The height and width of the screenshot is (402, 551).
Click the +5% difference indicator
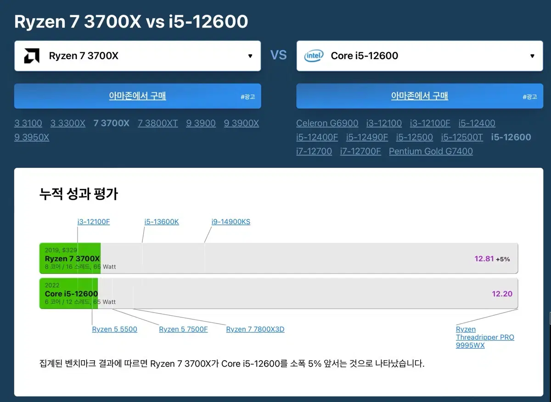503,259
